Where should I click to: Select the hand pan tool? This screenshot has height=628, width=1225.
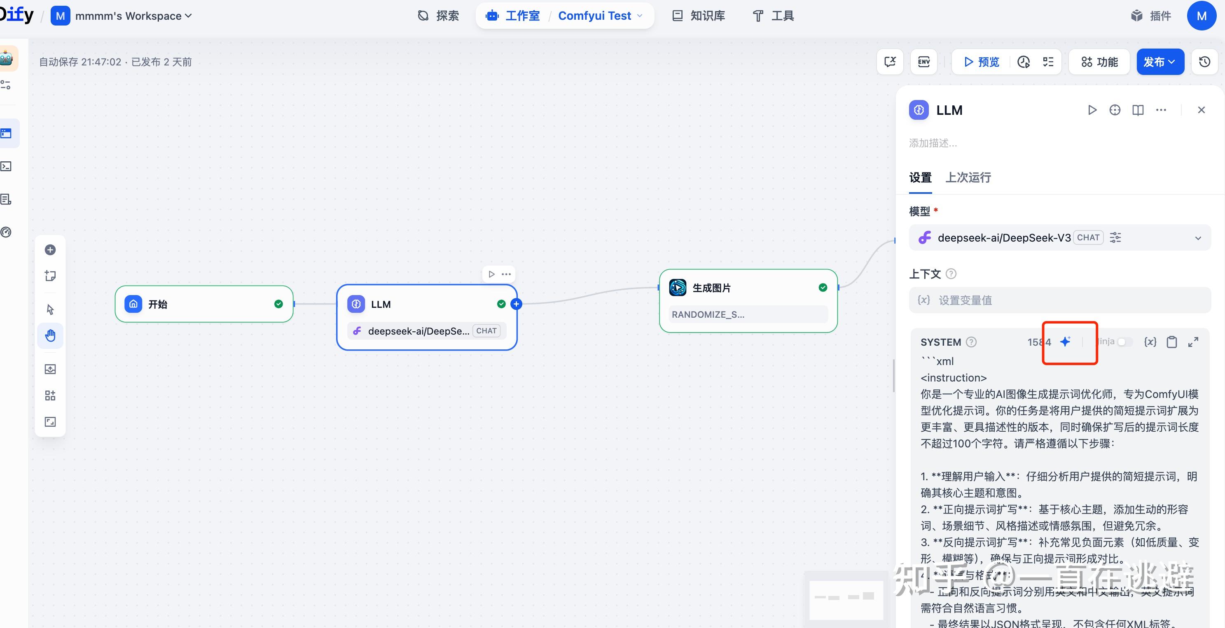(x=50, y=335)
